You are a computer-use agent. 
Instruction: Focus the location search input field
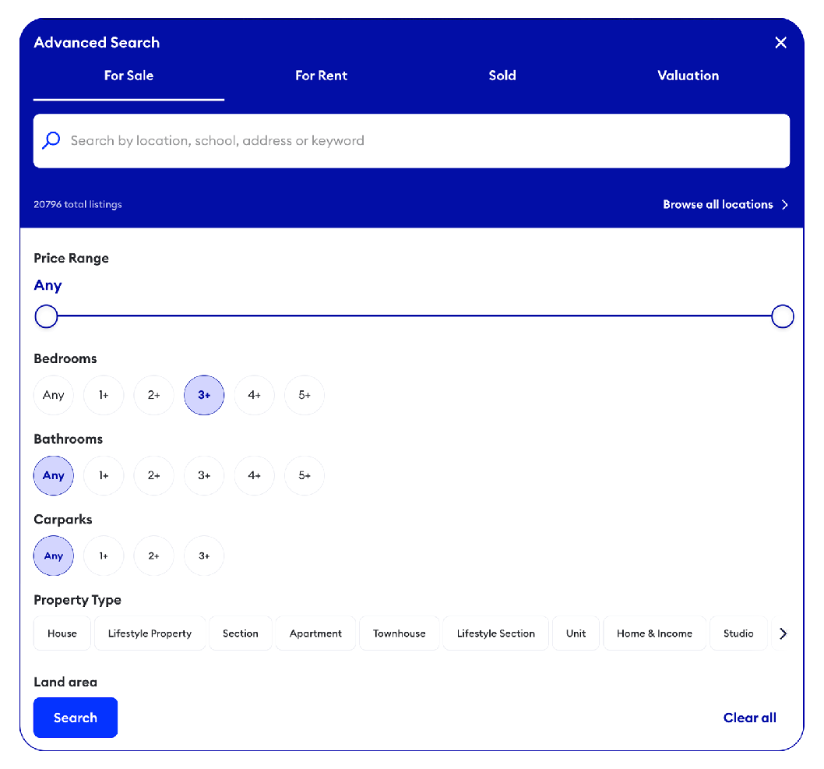(x=421, y=141)
